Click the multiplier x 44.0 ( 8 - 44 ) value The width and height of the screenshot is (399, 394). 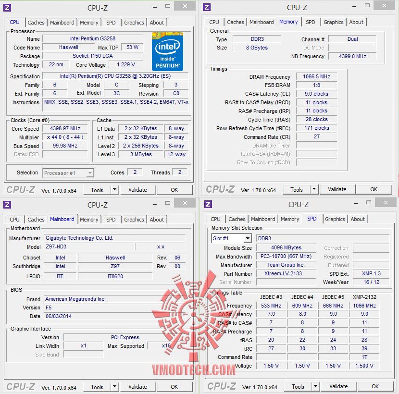click(x=65, y=137)
